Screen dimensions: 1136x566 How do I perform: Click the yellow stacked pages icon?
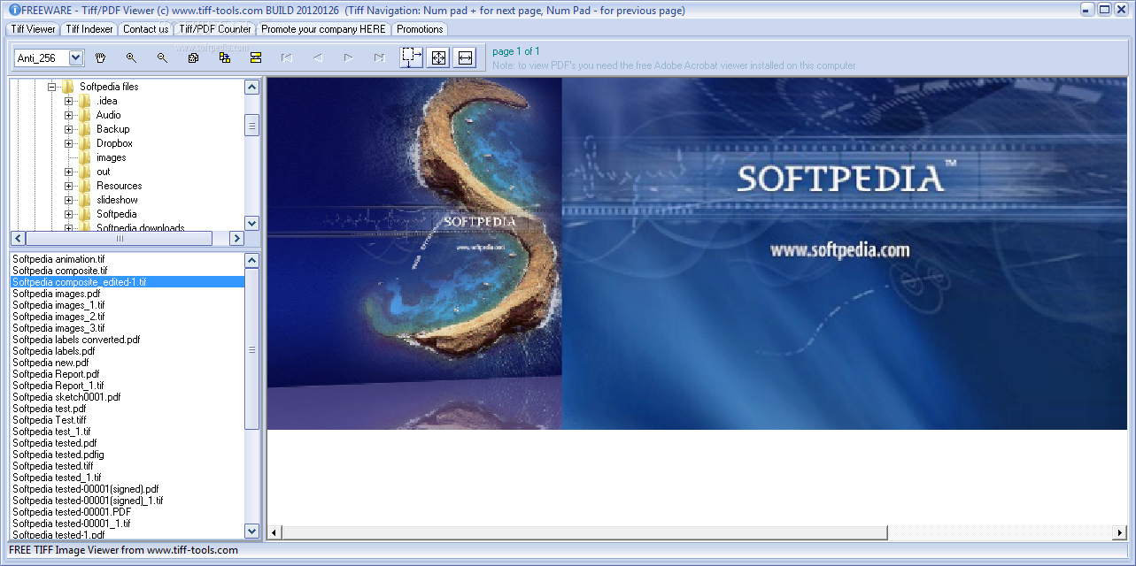coord(255,57)
